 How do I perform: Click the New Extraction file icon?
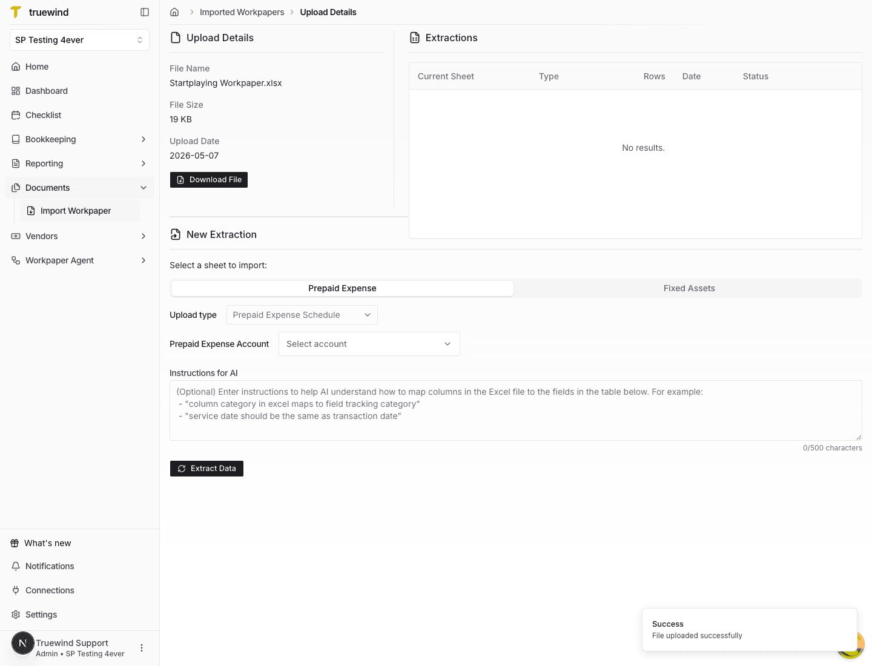176,234
